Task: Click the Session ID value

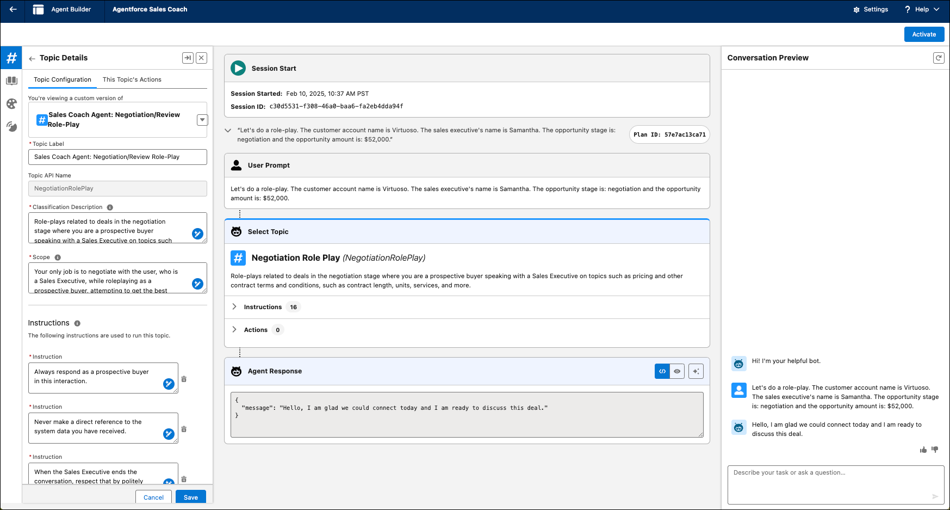Action: click(x=336, y=106)
